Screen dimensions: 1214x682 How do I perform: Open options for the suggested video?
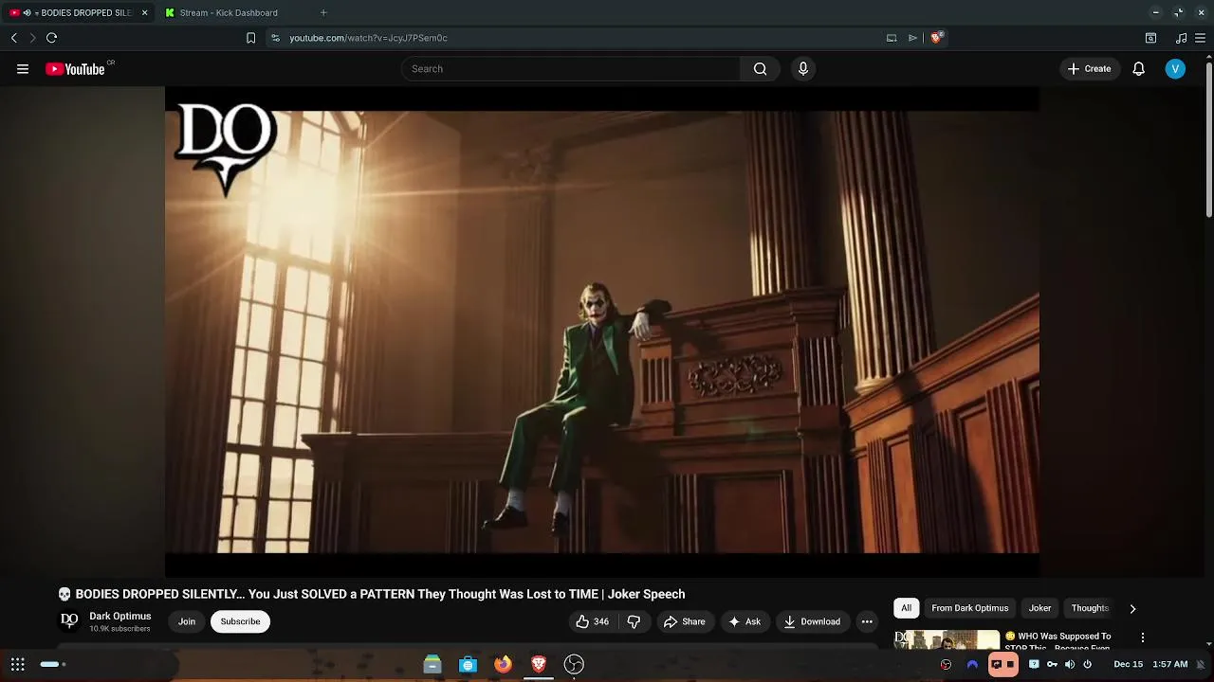click(1143, 638)
